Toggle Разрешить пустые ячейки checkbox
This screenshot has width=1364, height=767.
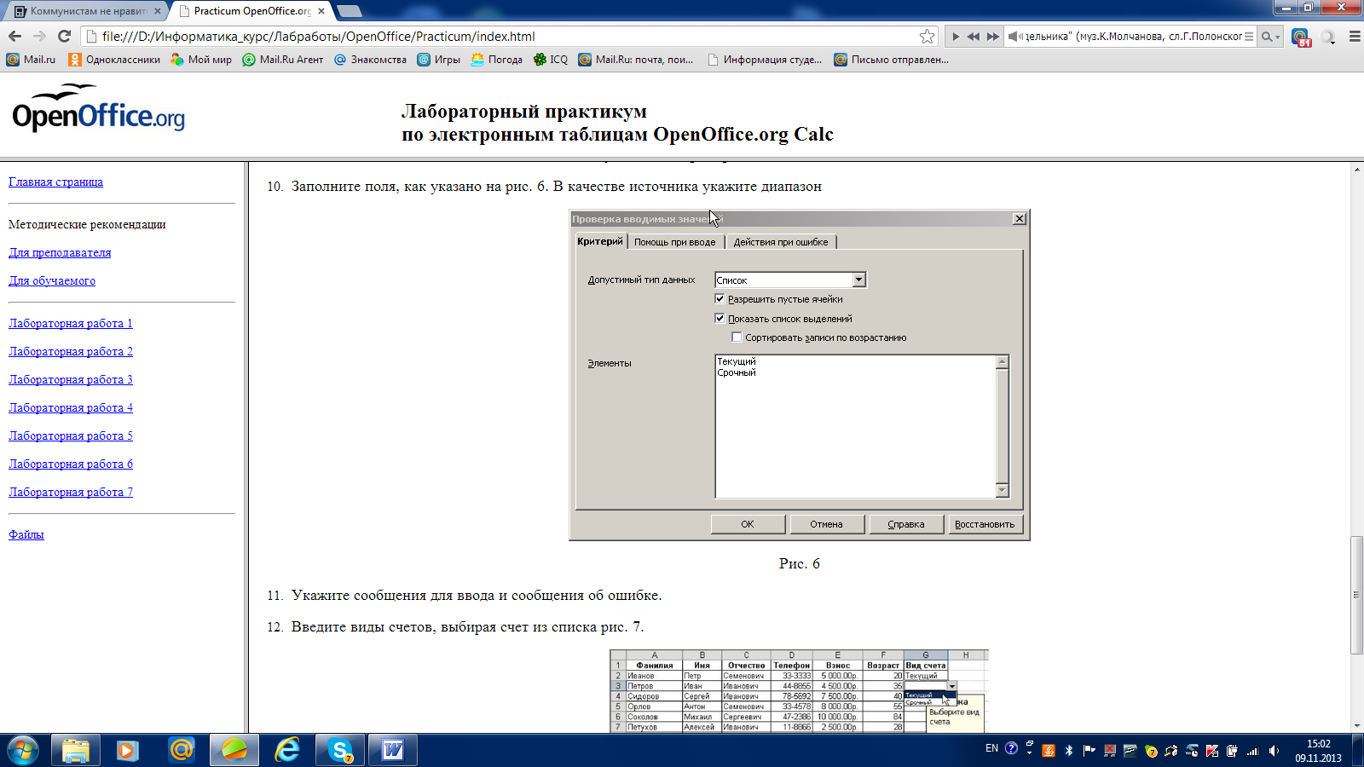pyautogui.click(x=720, y=299)
